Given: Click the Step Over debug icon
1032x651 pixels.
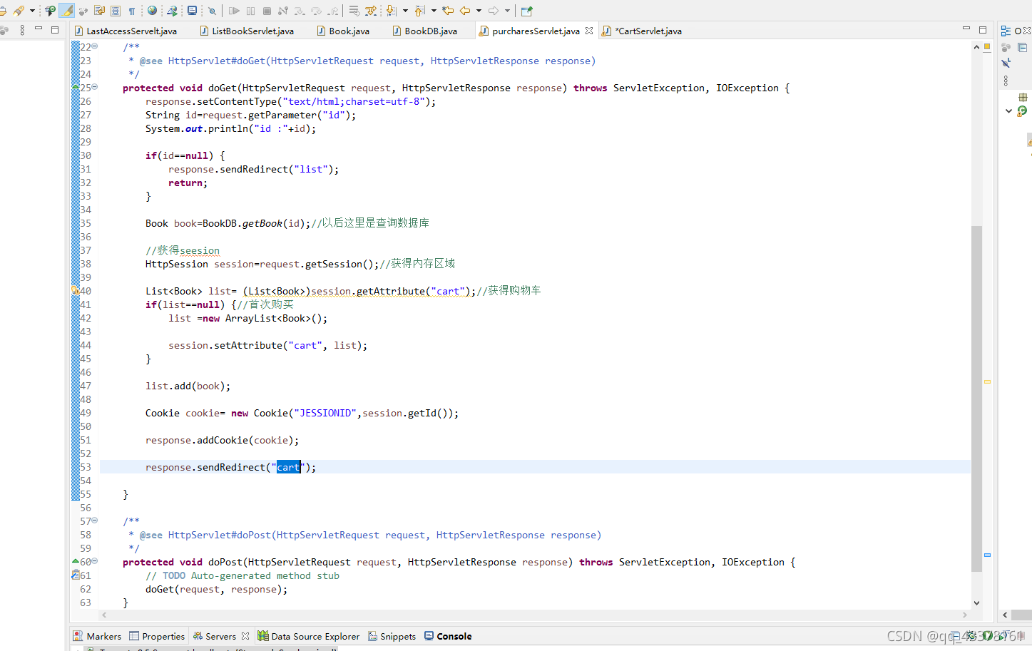Looking at the screenshot, I should (315, 11).
